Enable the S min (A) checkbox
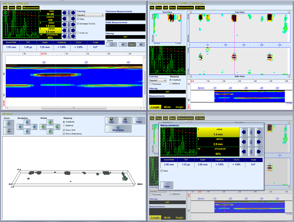Screen dimensions: 294x222 (x=78, y=33)
